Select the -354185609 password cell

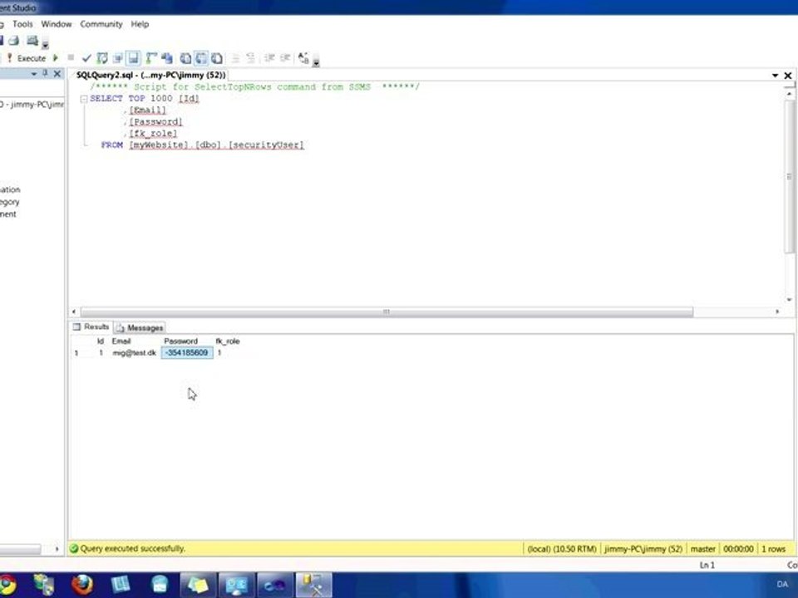click(x=187, y=352)
